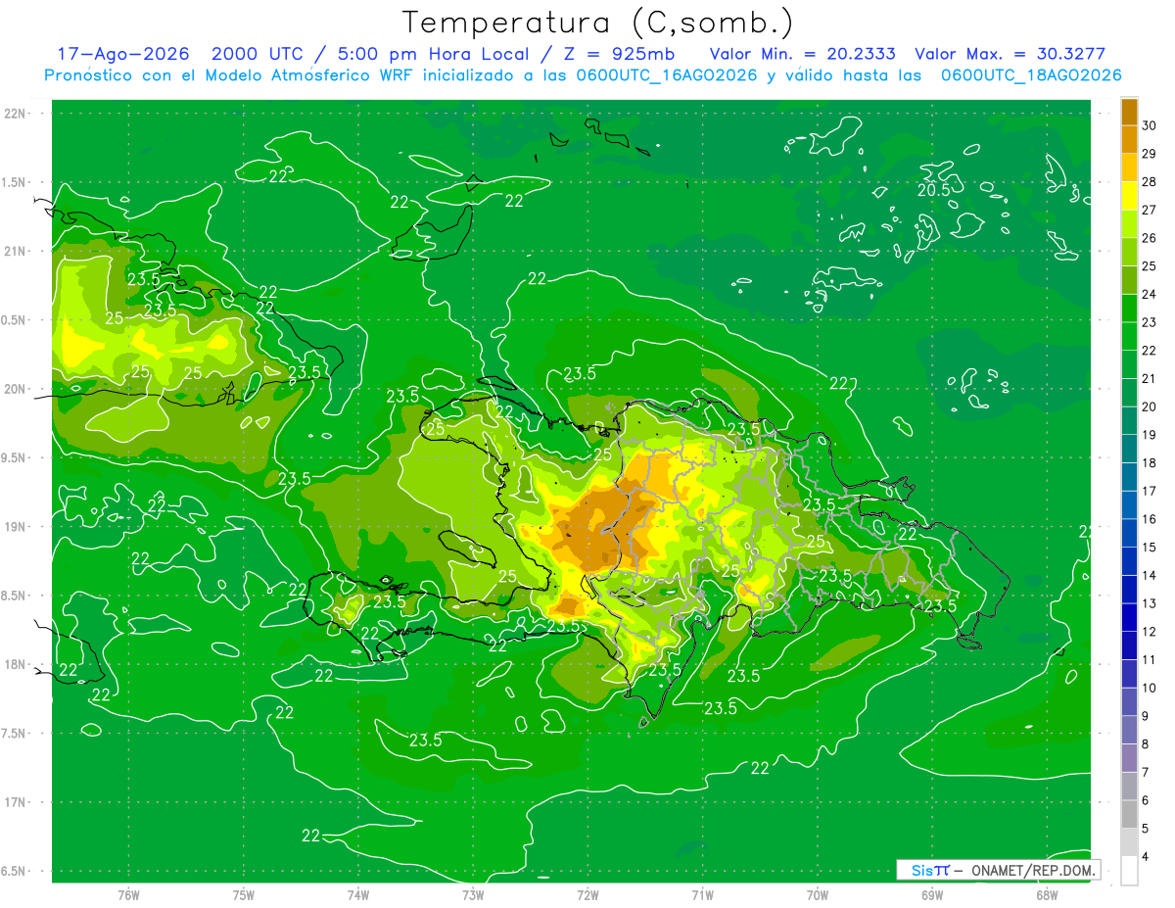
Task: Click the '20.5' contour label
Action: pos(934,191)
